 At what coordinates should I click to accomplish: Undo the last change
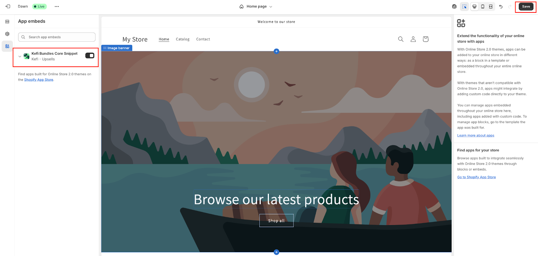501,6
